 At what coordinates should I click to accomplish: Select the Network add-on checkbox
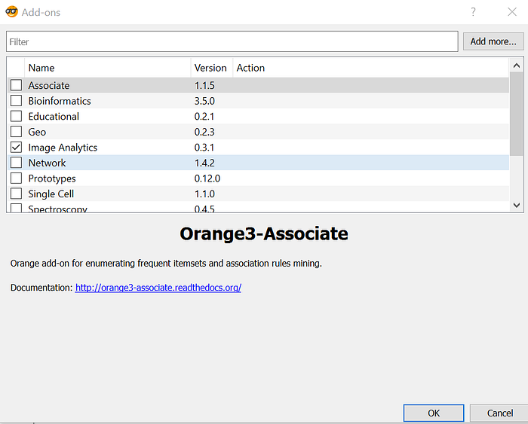(x=16, y=163)
